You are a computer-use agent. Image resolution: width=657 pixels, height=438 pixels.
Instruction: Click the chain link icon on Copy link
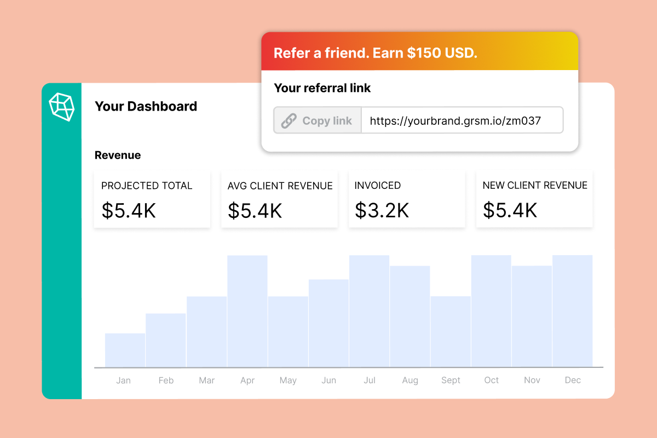(x=289, y=120)
